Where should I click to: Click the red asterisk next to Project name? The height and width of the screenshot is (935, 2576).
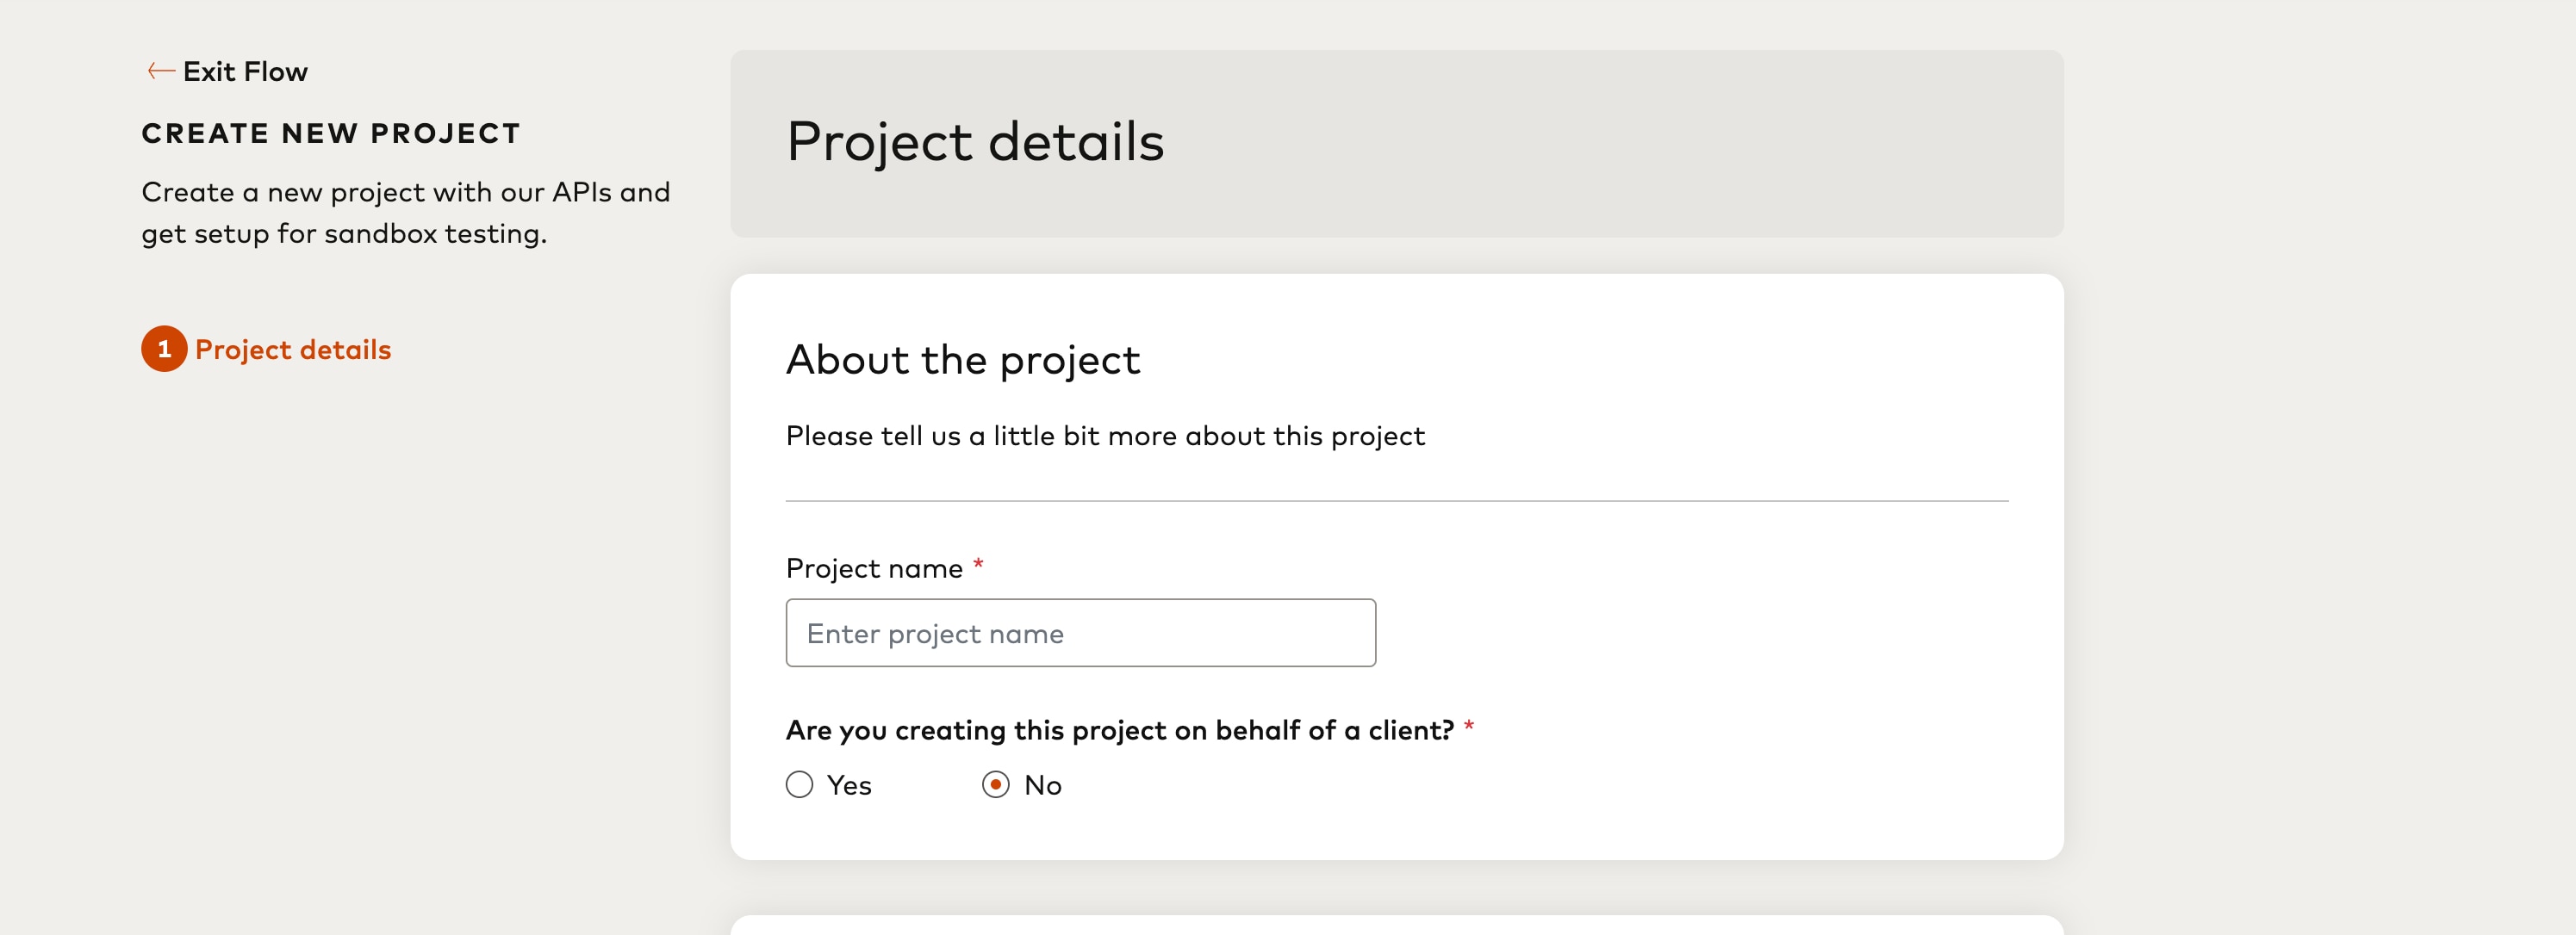pos(978,565)
